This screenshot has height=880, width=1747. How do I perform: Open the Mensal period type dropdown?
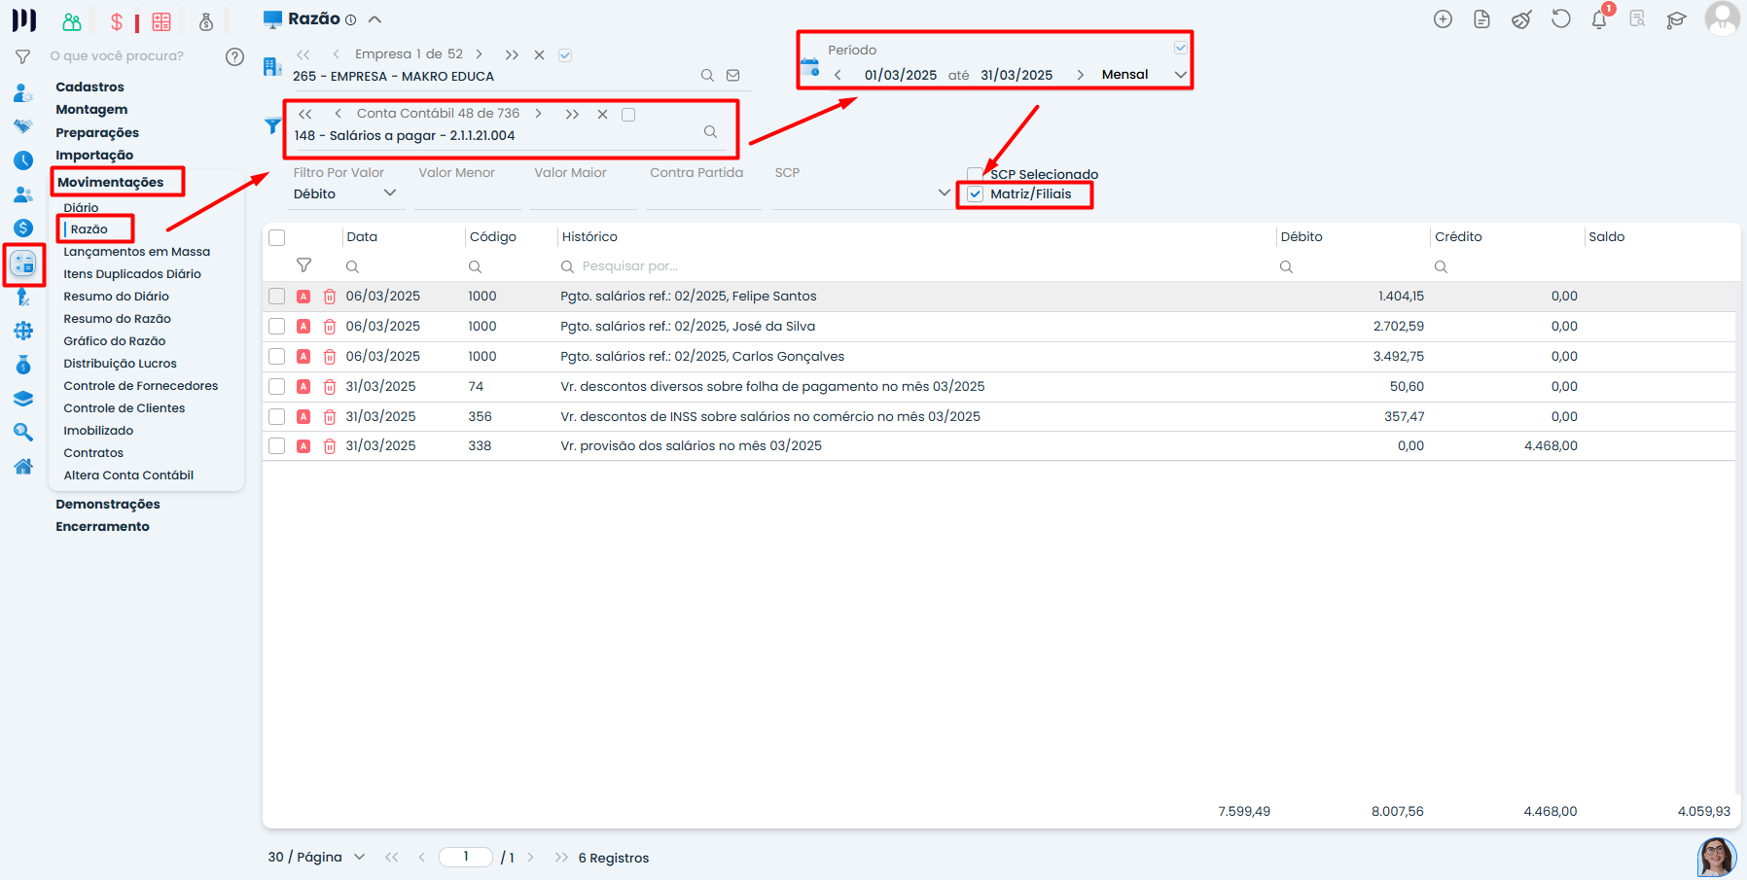[1143, 75]
